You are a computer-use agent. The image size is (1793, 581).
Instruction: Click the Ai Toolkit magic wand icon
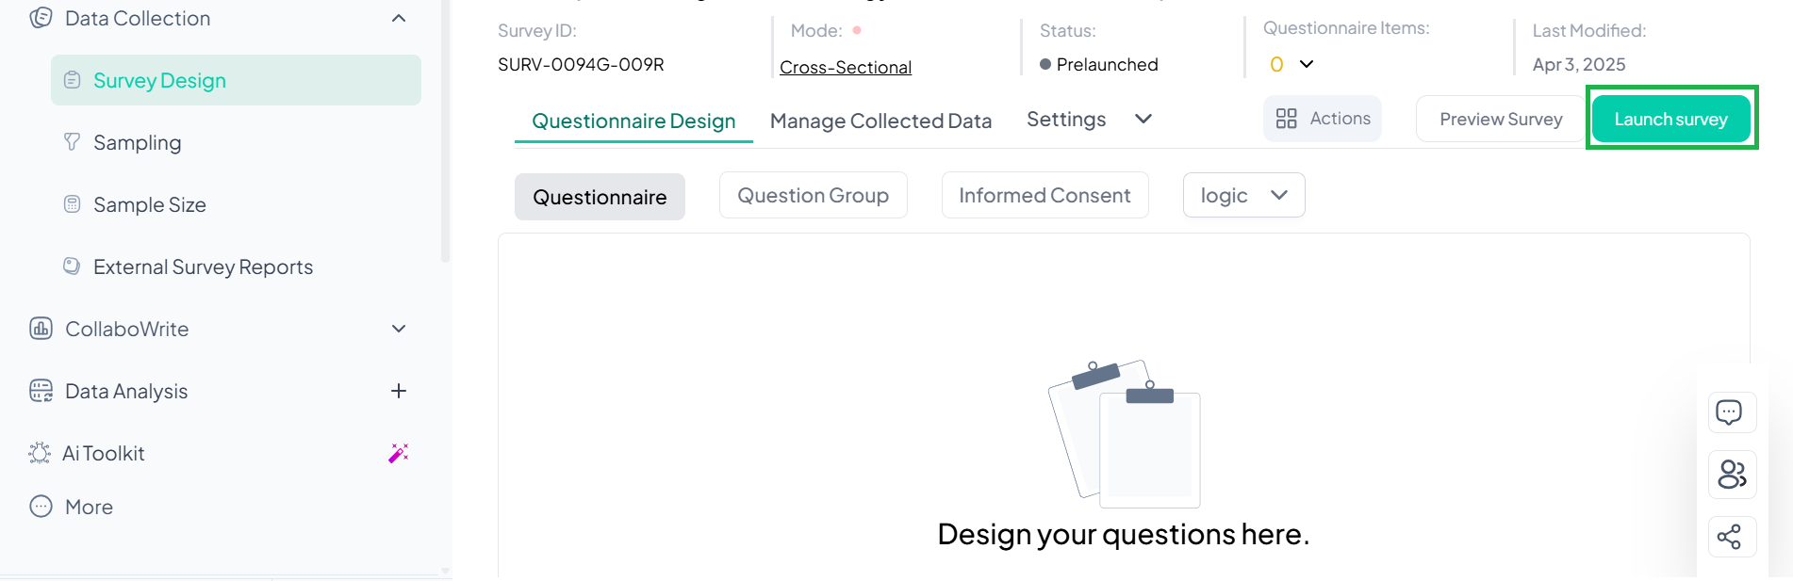coord(398,453)
